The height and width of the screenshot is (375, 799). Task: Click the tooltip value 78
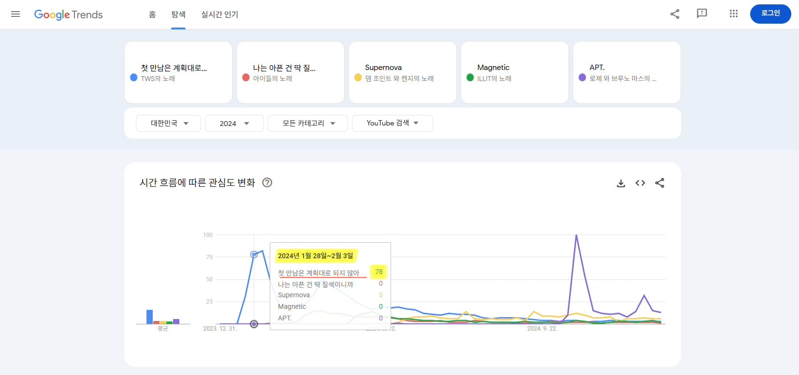pyautogui.click(x=379, y=272)
